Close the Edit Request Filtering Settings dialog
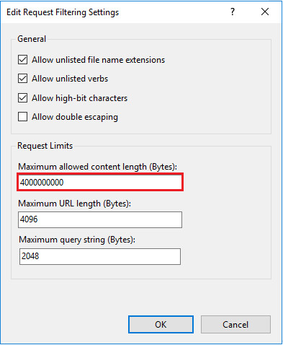Screen dimensions: 283x345 tap(265, 12)
